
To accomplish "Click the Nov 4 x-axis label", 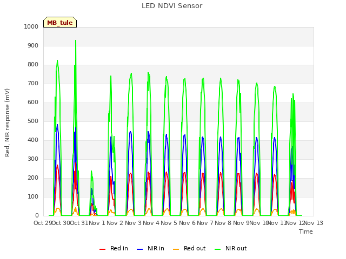I will point(151,223).
